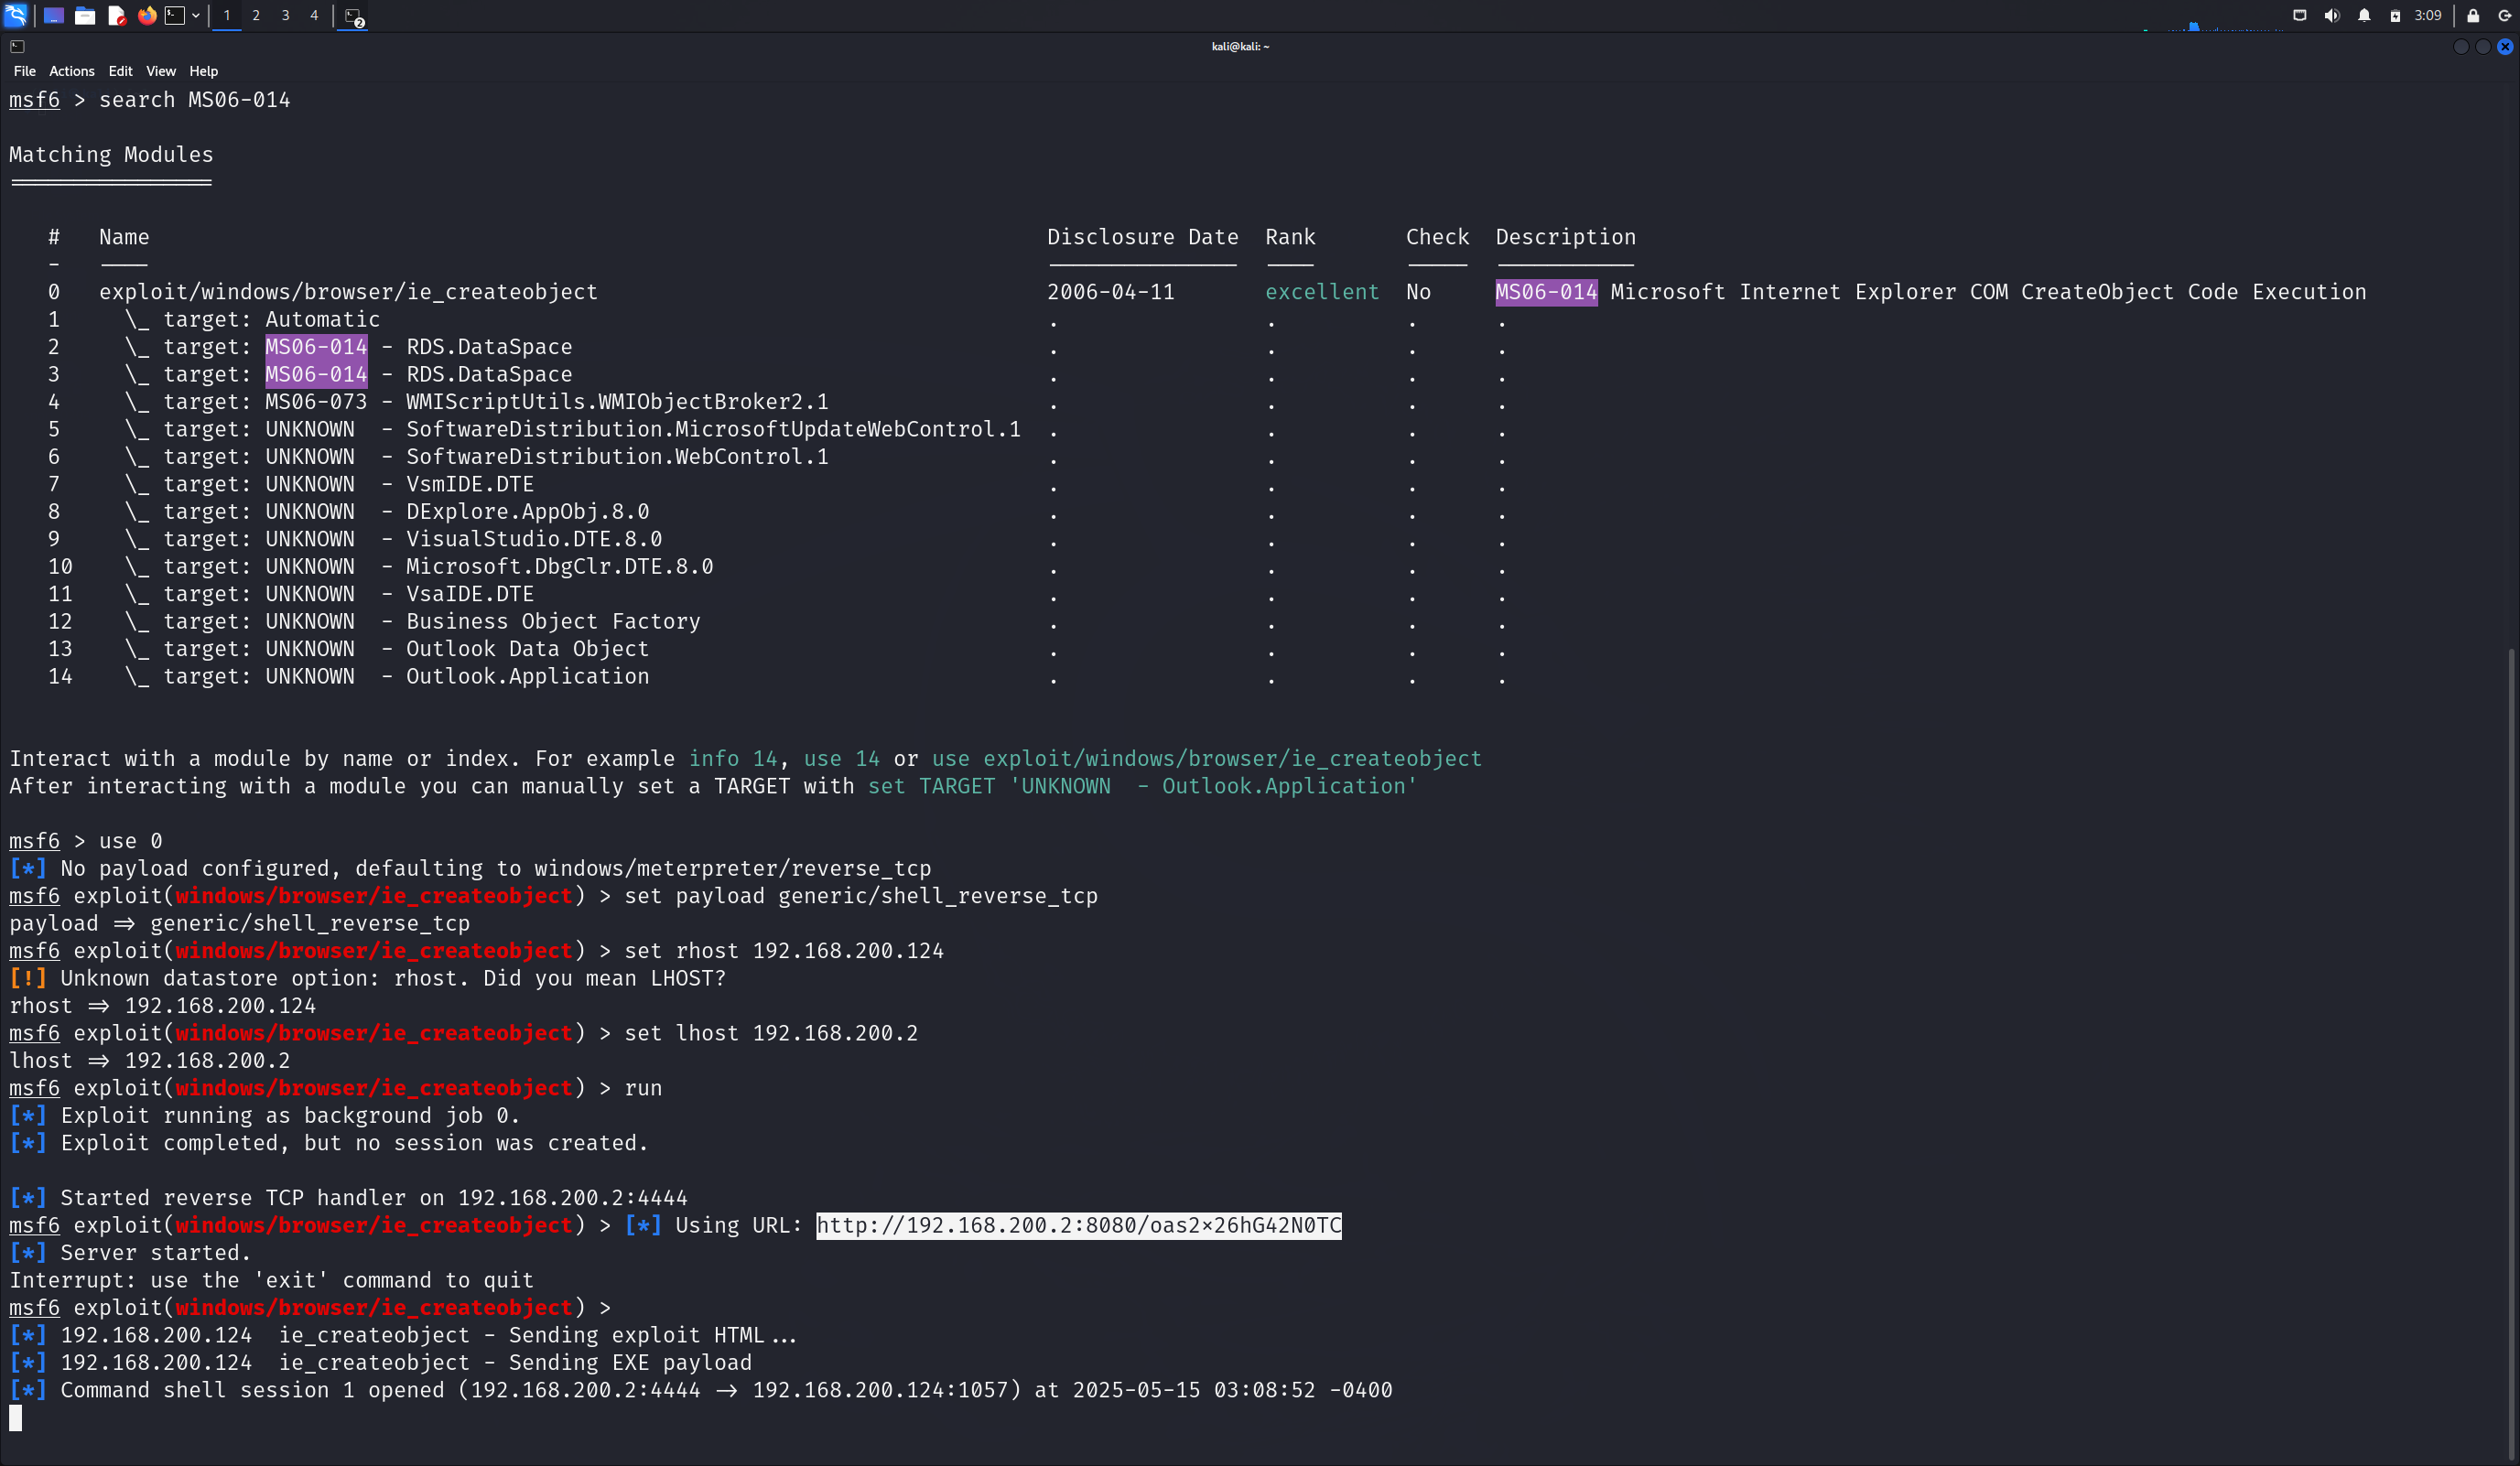Viewport: 2520px width, 1466px height.
Task: Open the Kali applications menu
Action: (16, 15)
